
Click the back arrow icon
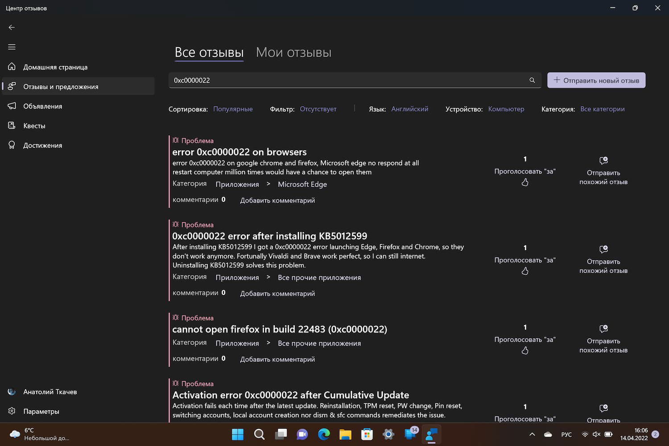12,27
